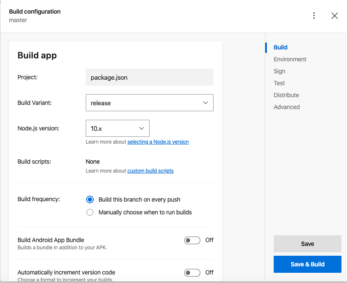Open the Advanced section
The height and width of the screenshot is (283, 347).
286,107
